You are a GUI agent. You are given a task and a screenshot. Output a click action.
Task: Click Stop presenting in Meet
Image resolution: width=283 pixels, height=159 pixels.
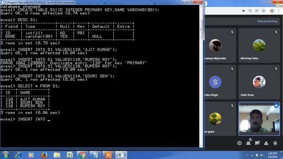click(x=267, y=21)
